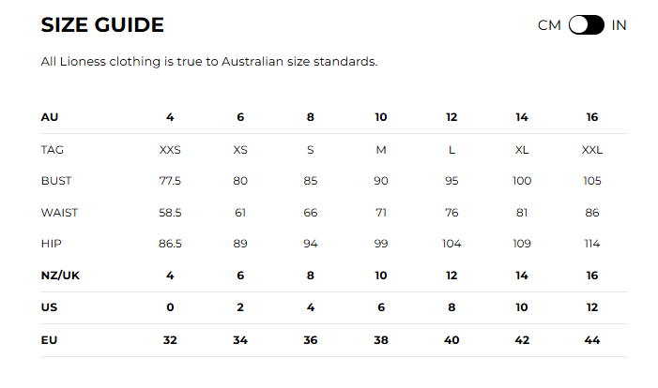The width and height of the screenshot is (658, 388).
Task: Click US size 0 cell
Action: click(x=170, y=307)
